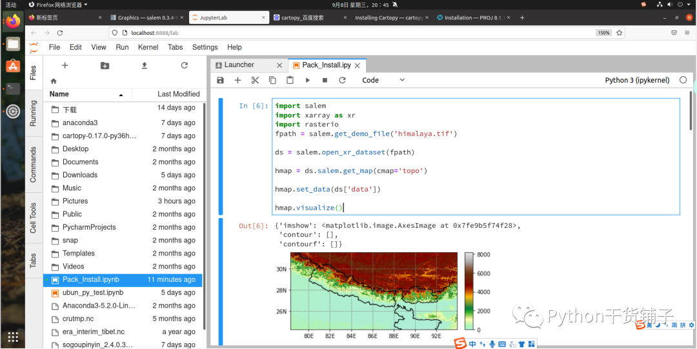Show the Commands sidebar panel
Screen dimensions: 697x349
click(x=34, y=164)
